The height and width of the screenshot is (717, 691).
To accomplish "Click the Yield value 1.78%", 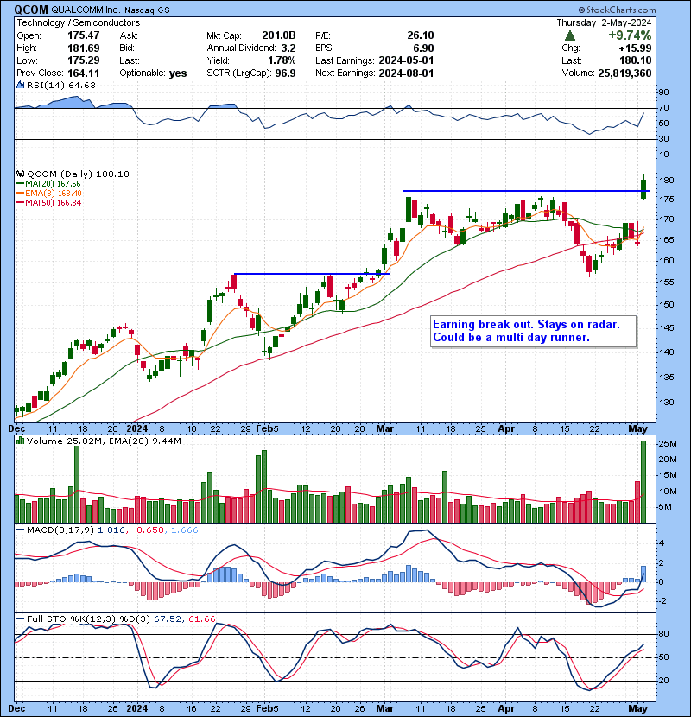I will [x=282, y=60].
